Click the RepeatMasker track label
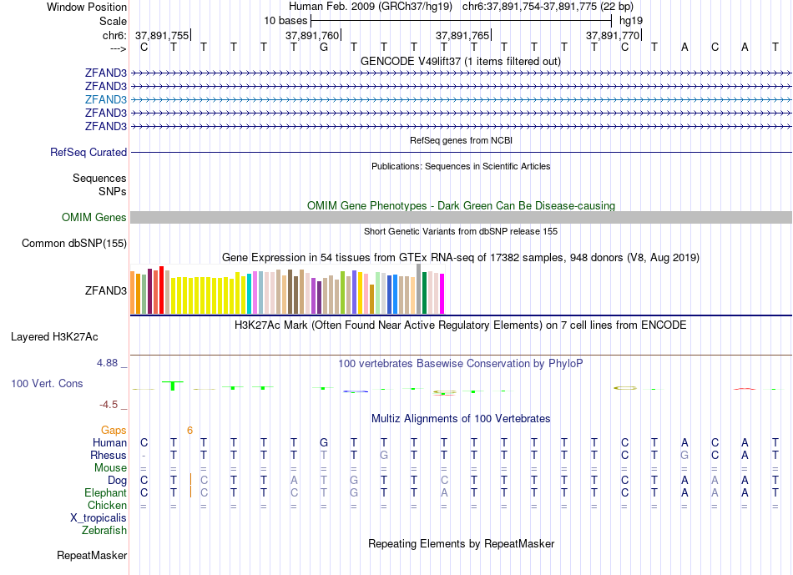Image resolution: width=793 pixels, height=575 pixels. 92,555
